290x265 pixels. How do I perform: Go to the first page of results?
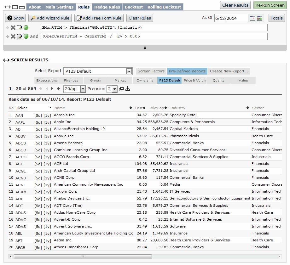click(41, 89)
